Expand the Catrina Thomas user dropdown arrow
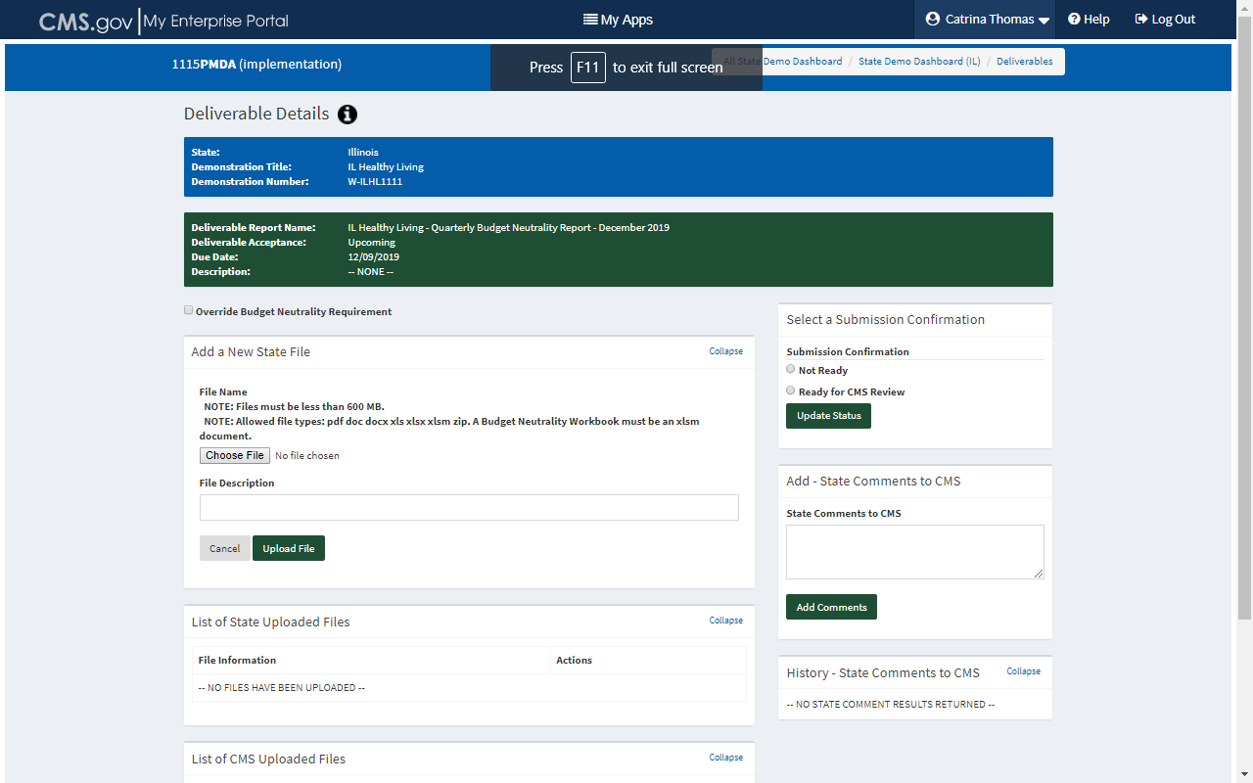Viewport: 1253px width, 783px height. (x=1044, y=21)
